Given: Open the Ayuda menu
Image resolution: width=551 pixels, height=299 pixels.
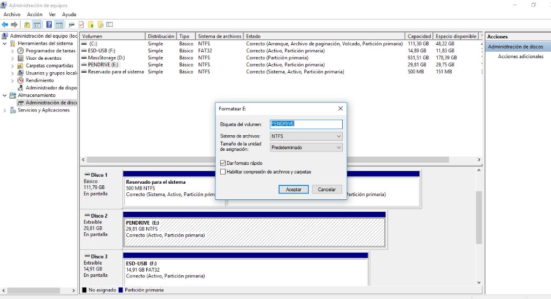Looking at the screenshot, I should click(x=69, y=14).
